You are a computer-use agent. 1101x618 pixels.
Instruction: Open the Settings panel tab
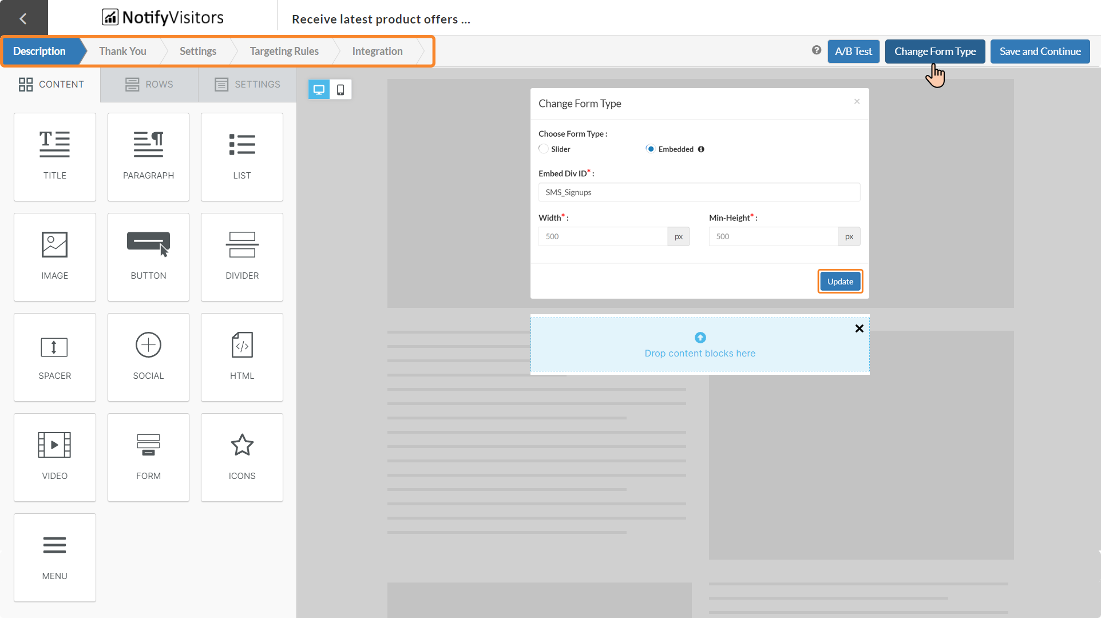[247, 84]
